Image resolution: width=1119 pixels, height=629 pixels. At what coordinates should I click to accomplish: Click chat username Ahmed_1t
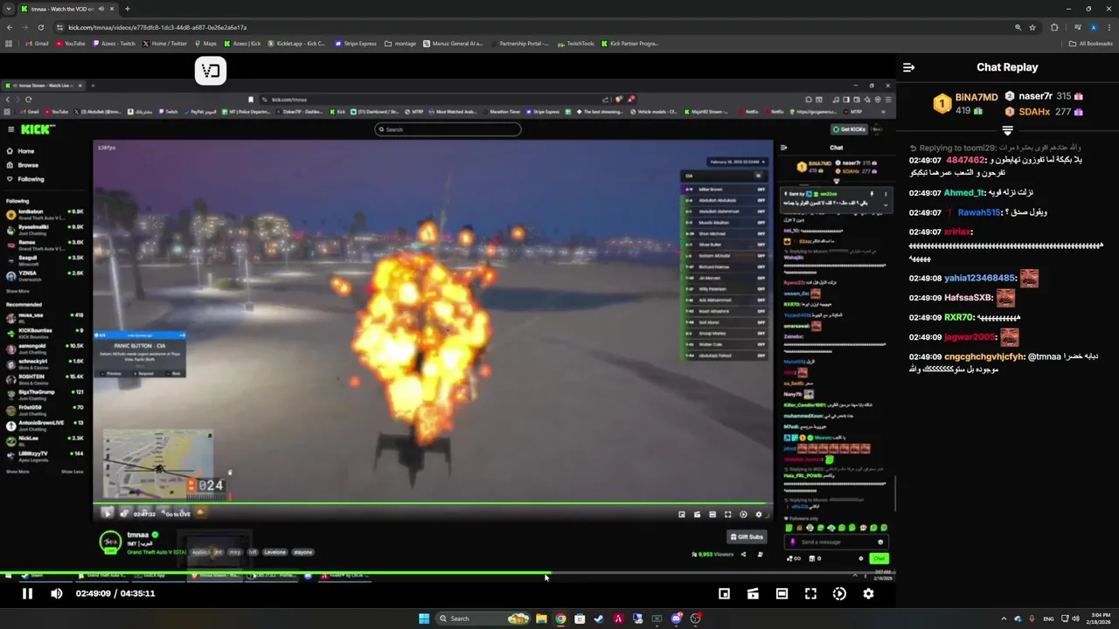[964, 193]
